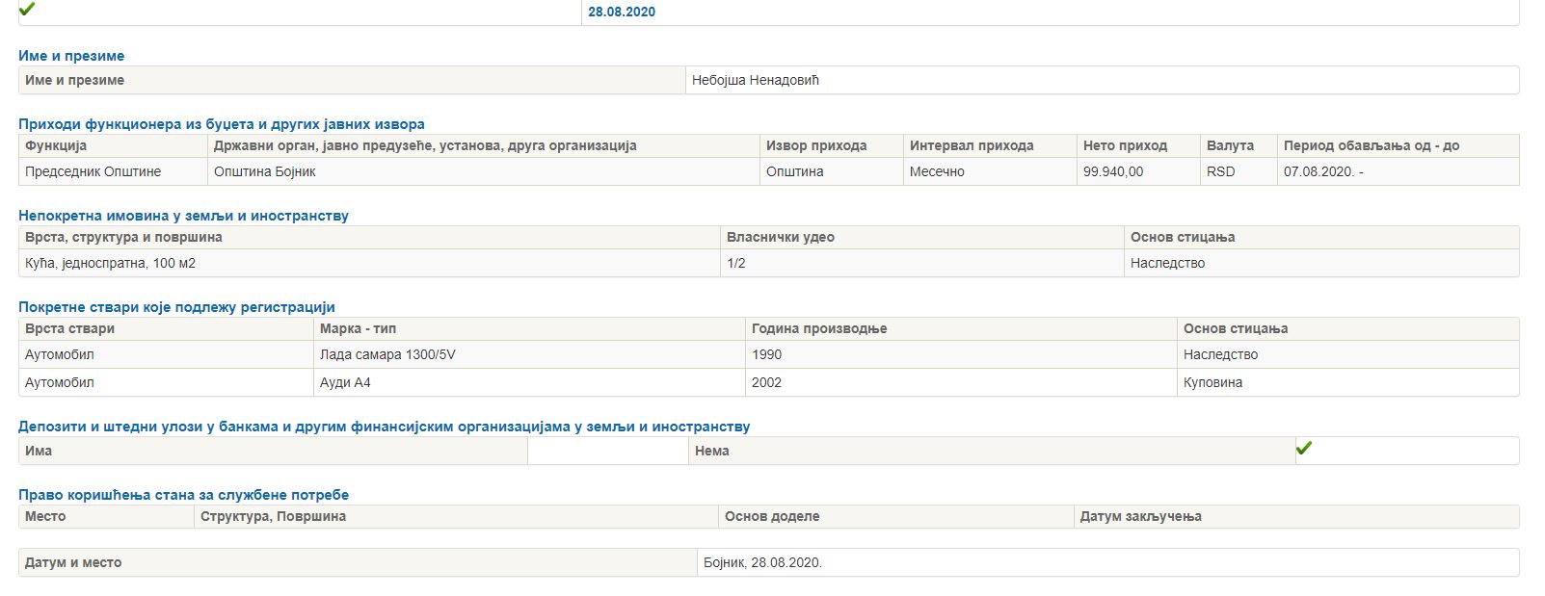This screenshot has width=1545, height=596.
Task: Click the Покретне ствари које подлежу регистрацији heading
Action: [176, 307]
